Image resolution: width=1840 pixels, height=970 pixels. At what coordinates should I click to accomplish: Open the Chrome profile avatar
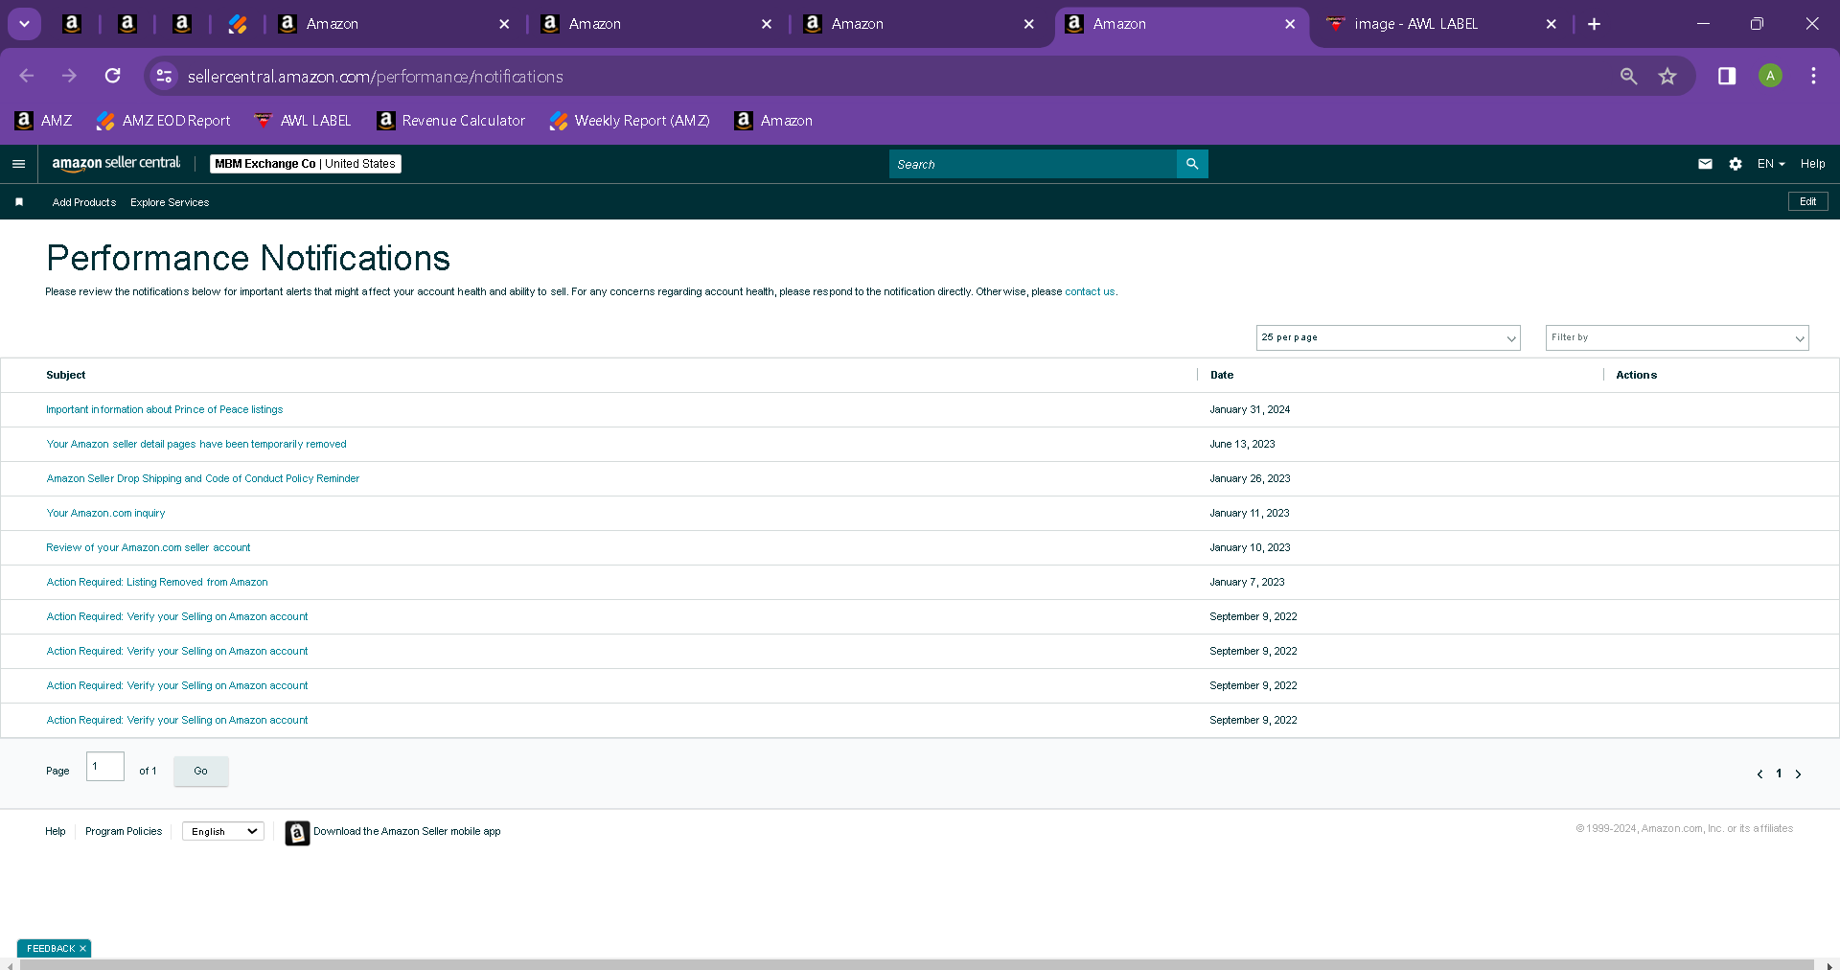pyautogui.click(x=1770, y=76)
